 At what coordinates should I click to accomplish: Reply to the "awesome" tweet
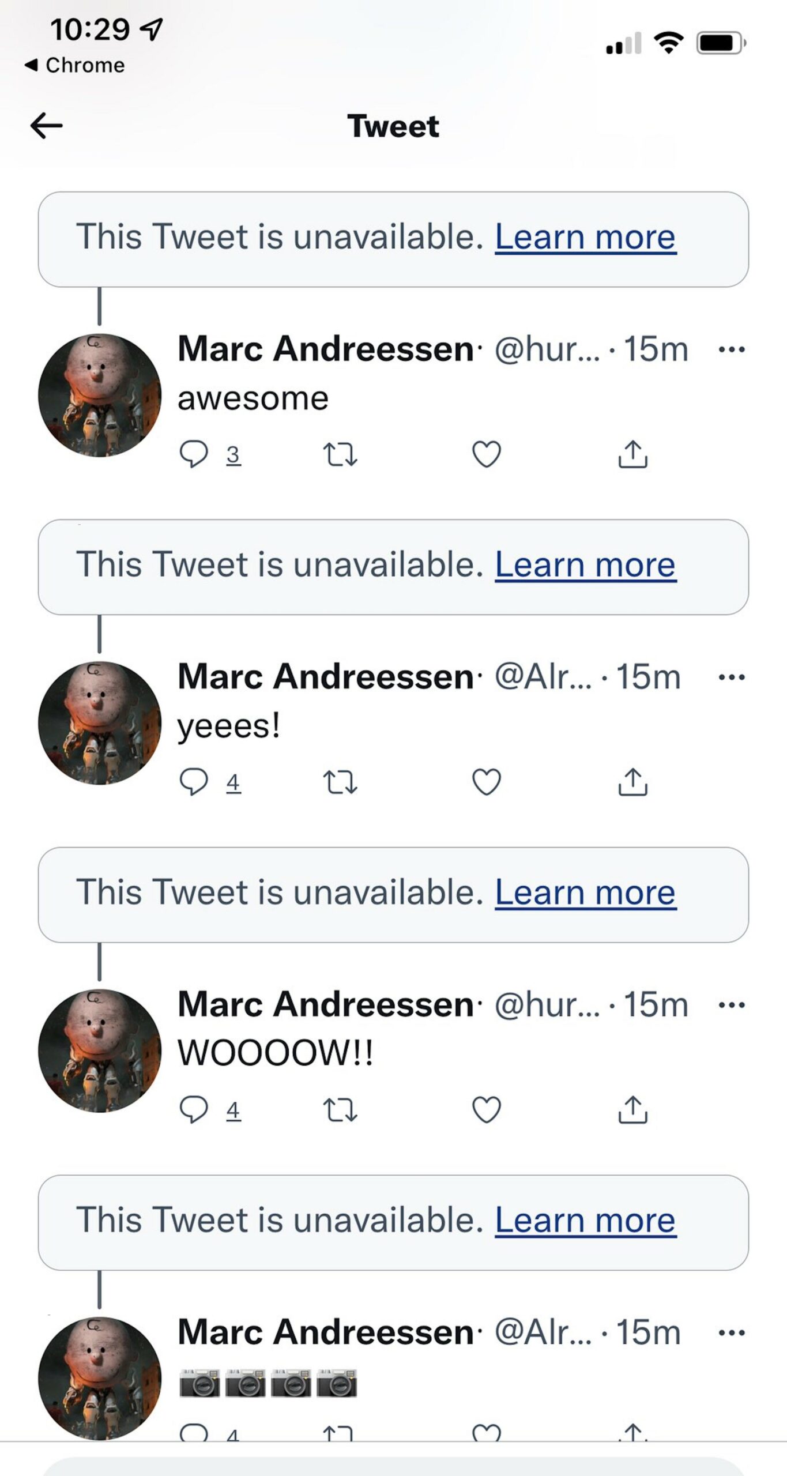[194, 454]
